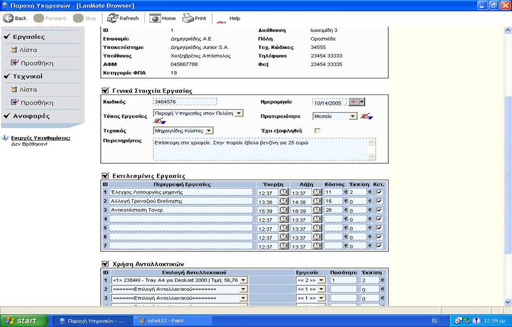Open spare part dropdown in row 1 (2384KI Tray A4)

coord(180,280)
